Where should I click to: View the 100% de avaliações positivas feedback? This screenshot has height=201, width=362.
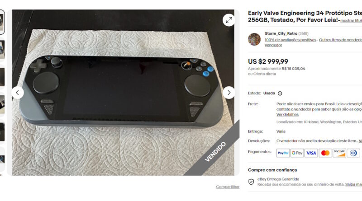pyautogui.click(x=291, y=40)
